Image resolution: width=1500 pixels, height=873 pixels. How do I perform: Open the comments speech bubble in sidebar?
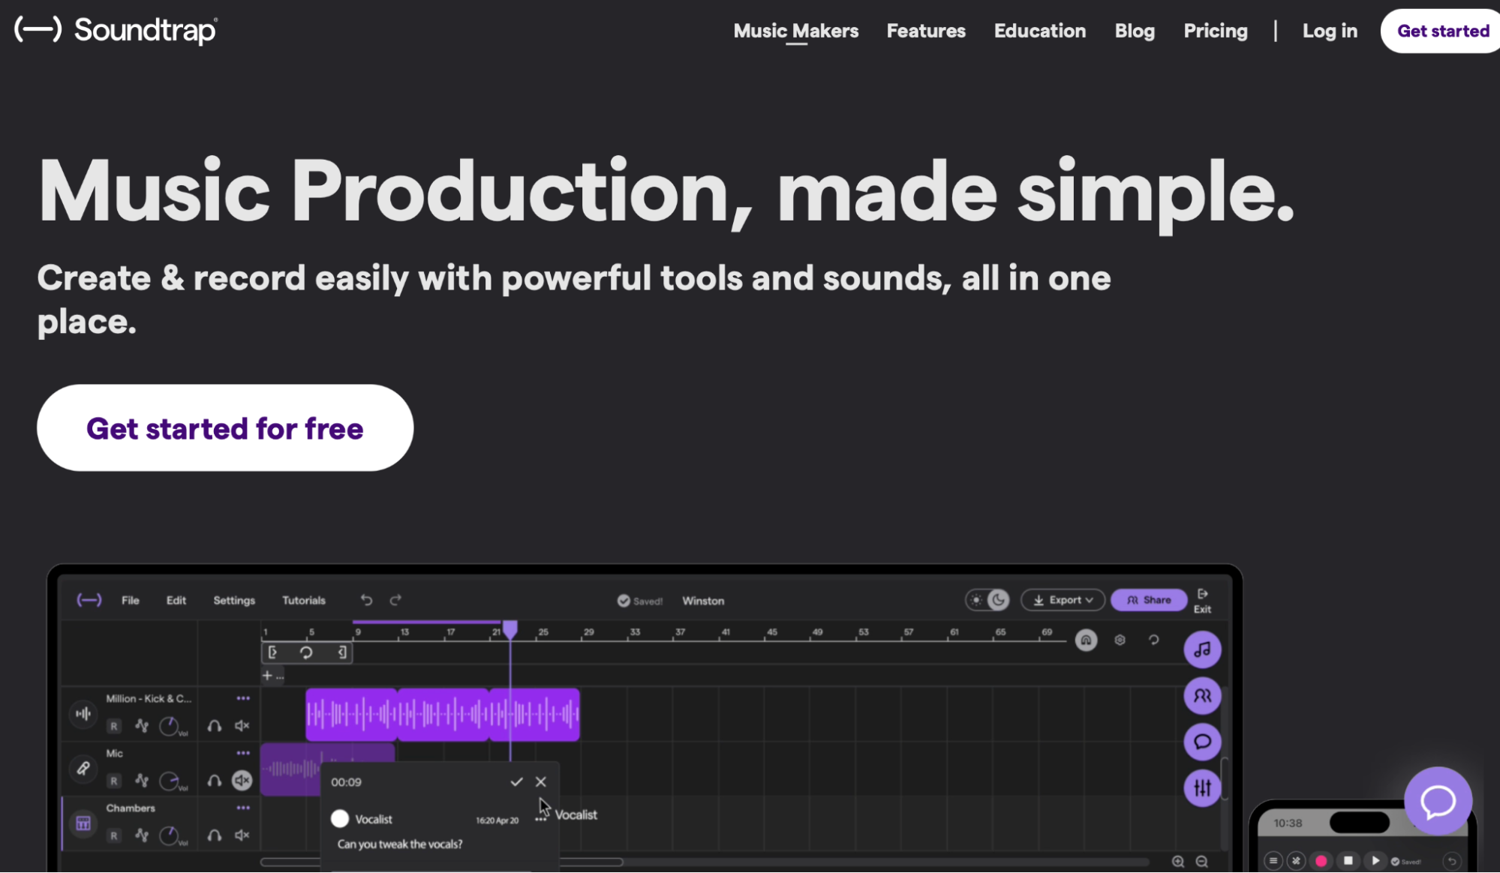click(1202, 742)
